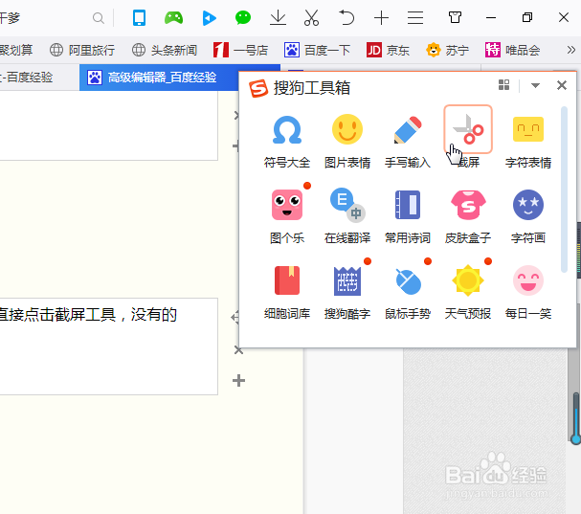Open the browser skin shirt icon
581x514 pixels.
[x=455, y=17]
